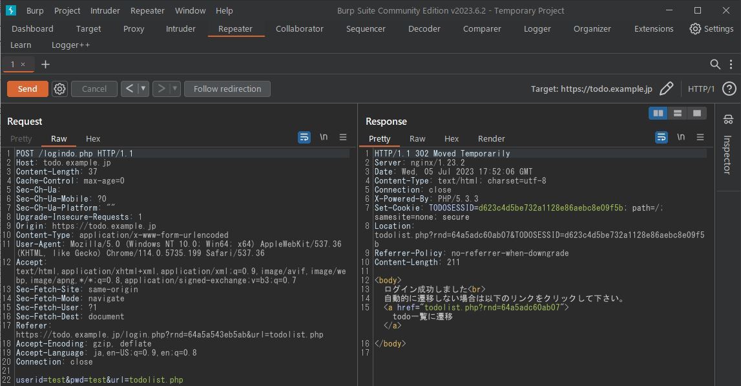The image size is (741, 386).
Task: Select Response Render view tab
Action: 492,138
